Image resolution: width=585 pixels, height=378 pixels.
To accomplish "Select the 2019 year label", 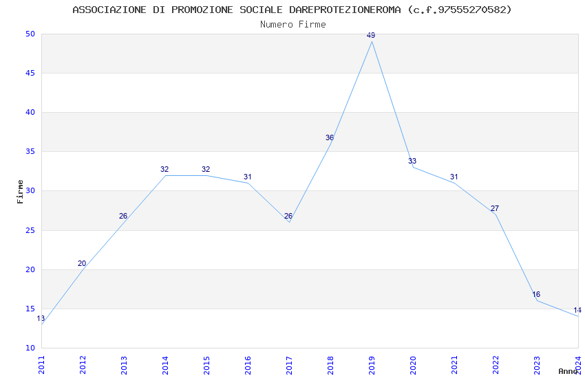I will pos(372,365).
